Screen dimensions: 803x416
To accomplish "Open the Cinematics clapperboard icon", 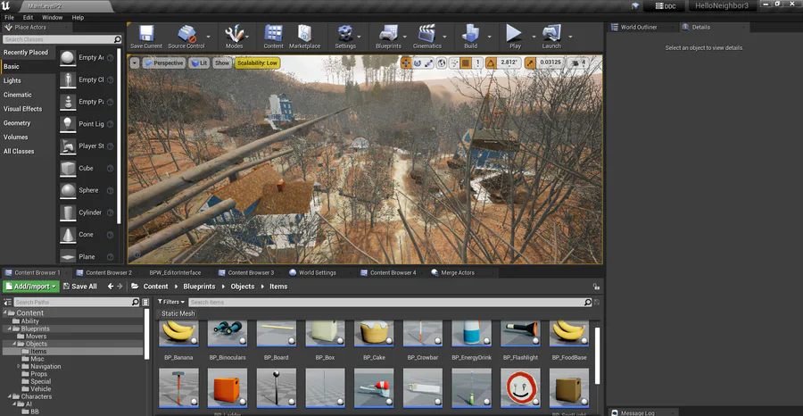I will click(x=426, y=33).
